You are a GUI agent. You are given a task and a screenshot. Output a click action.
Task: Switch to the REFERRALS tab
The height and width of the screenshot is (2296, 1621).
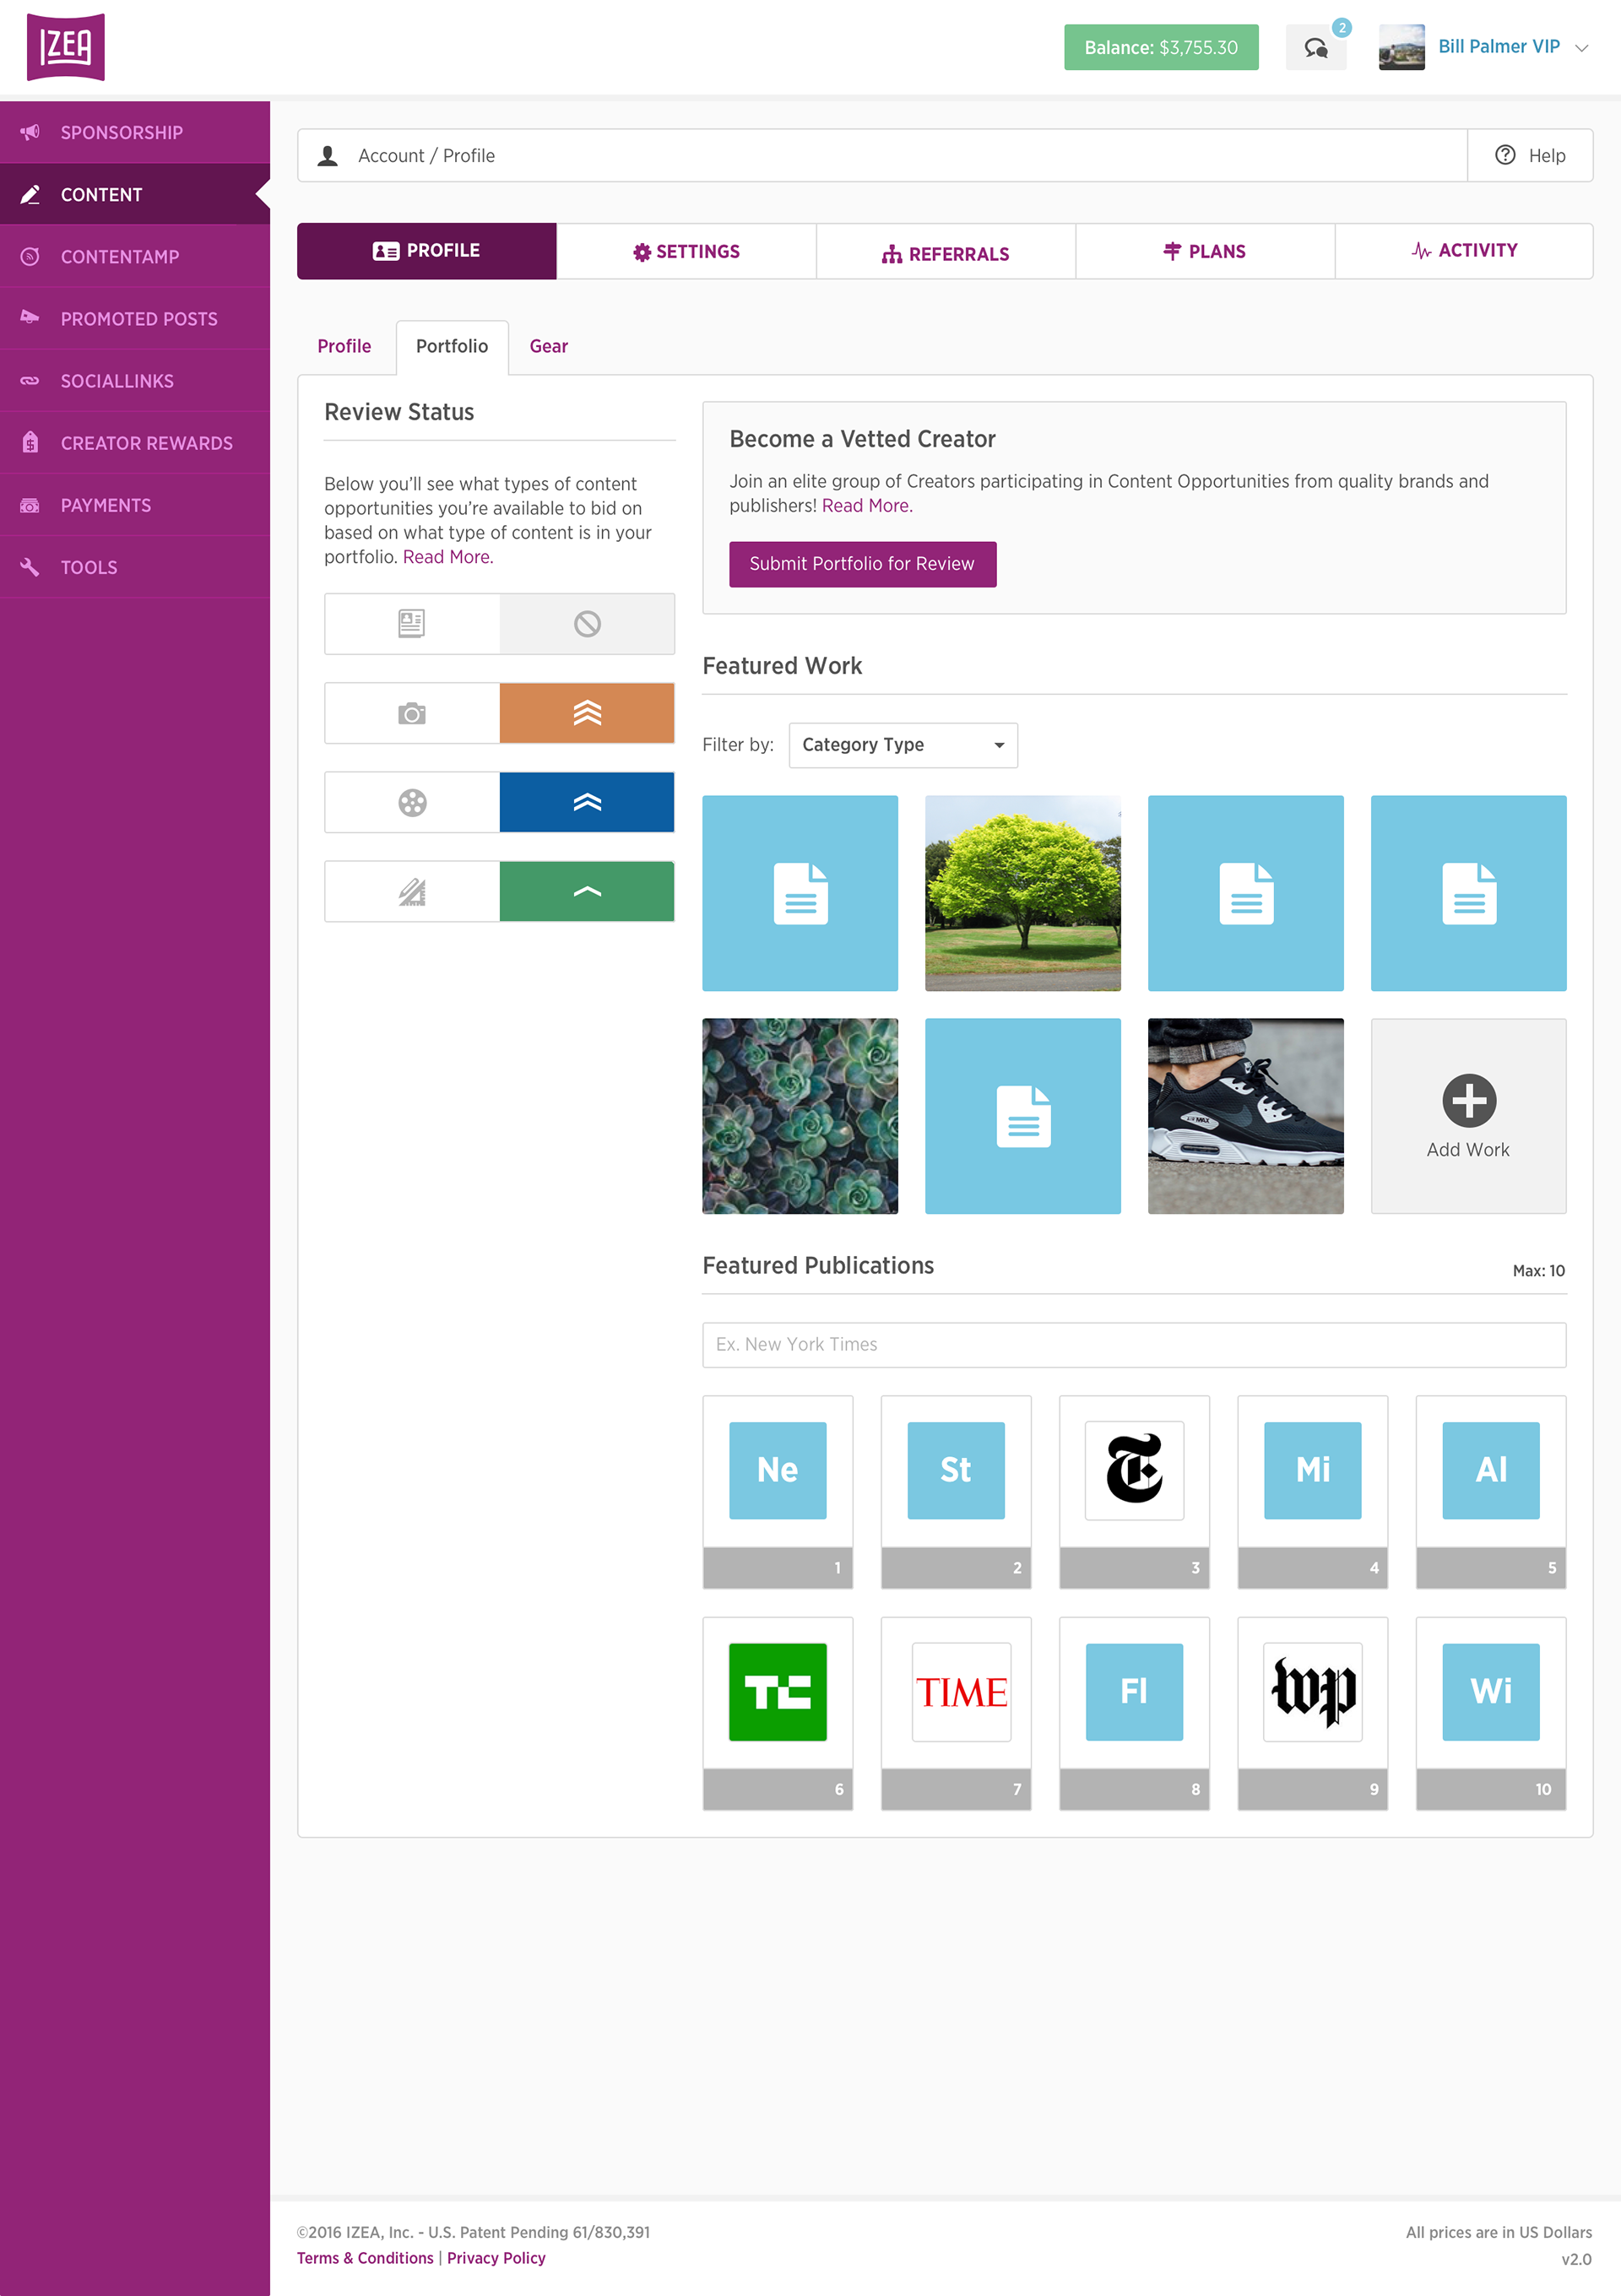click(946, 251)
